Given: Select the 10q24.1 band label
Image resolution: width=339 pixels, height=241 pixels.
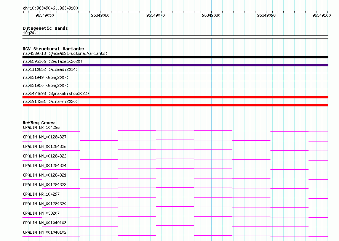Looking at the screenshot, I should (31, 33).
